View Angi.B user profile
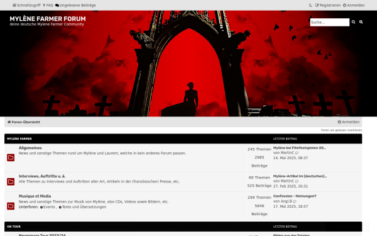The height and width of the screenshot is (236, 377). [x=286, y=201]
